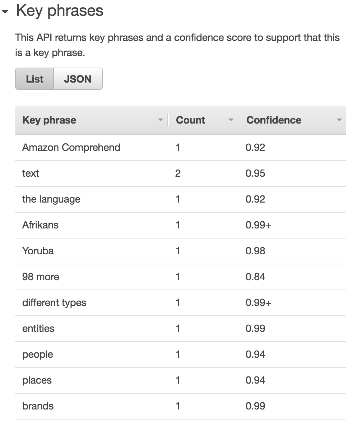Toggle results display back to List format

pyautogui.click(x=34, y=79)
